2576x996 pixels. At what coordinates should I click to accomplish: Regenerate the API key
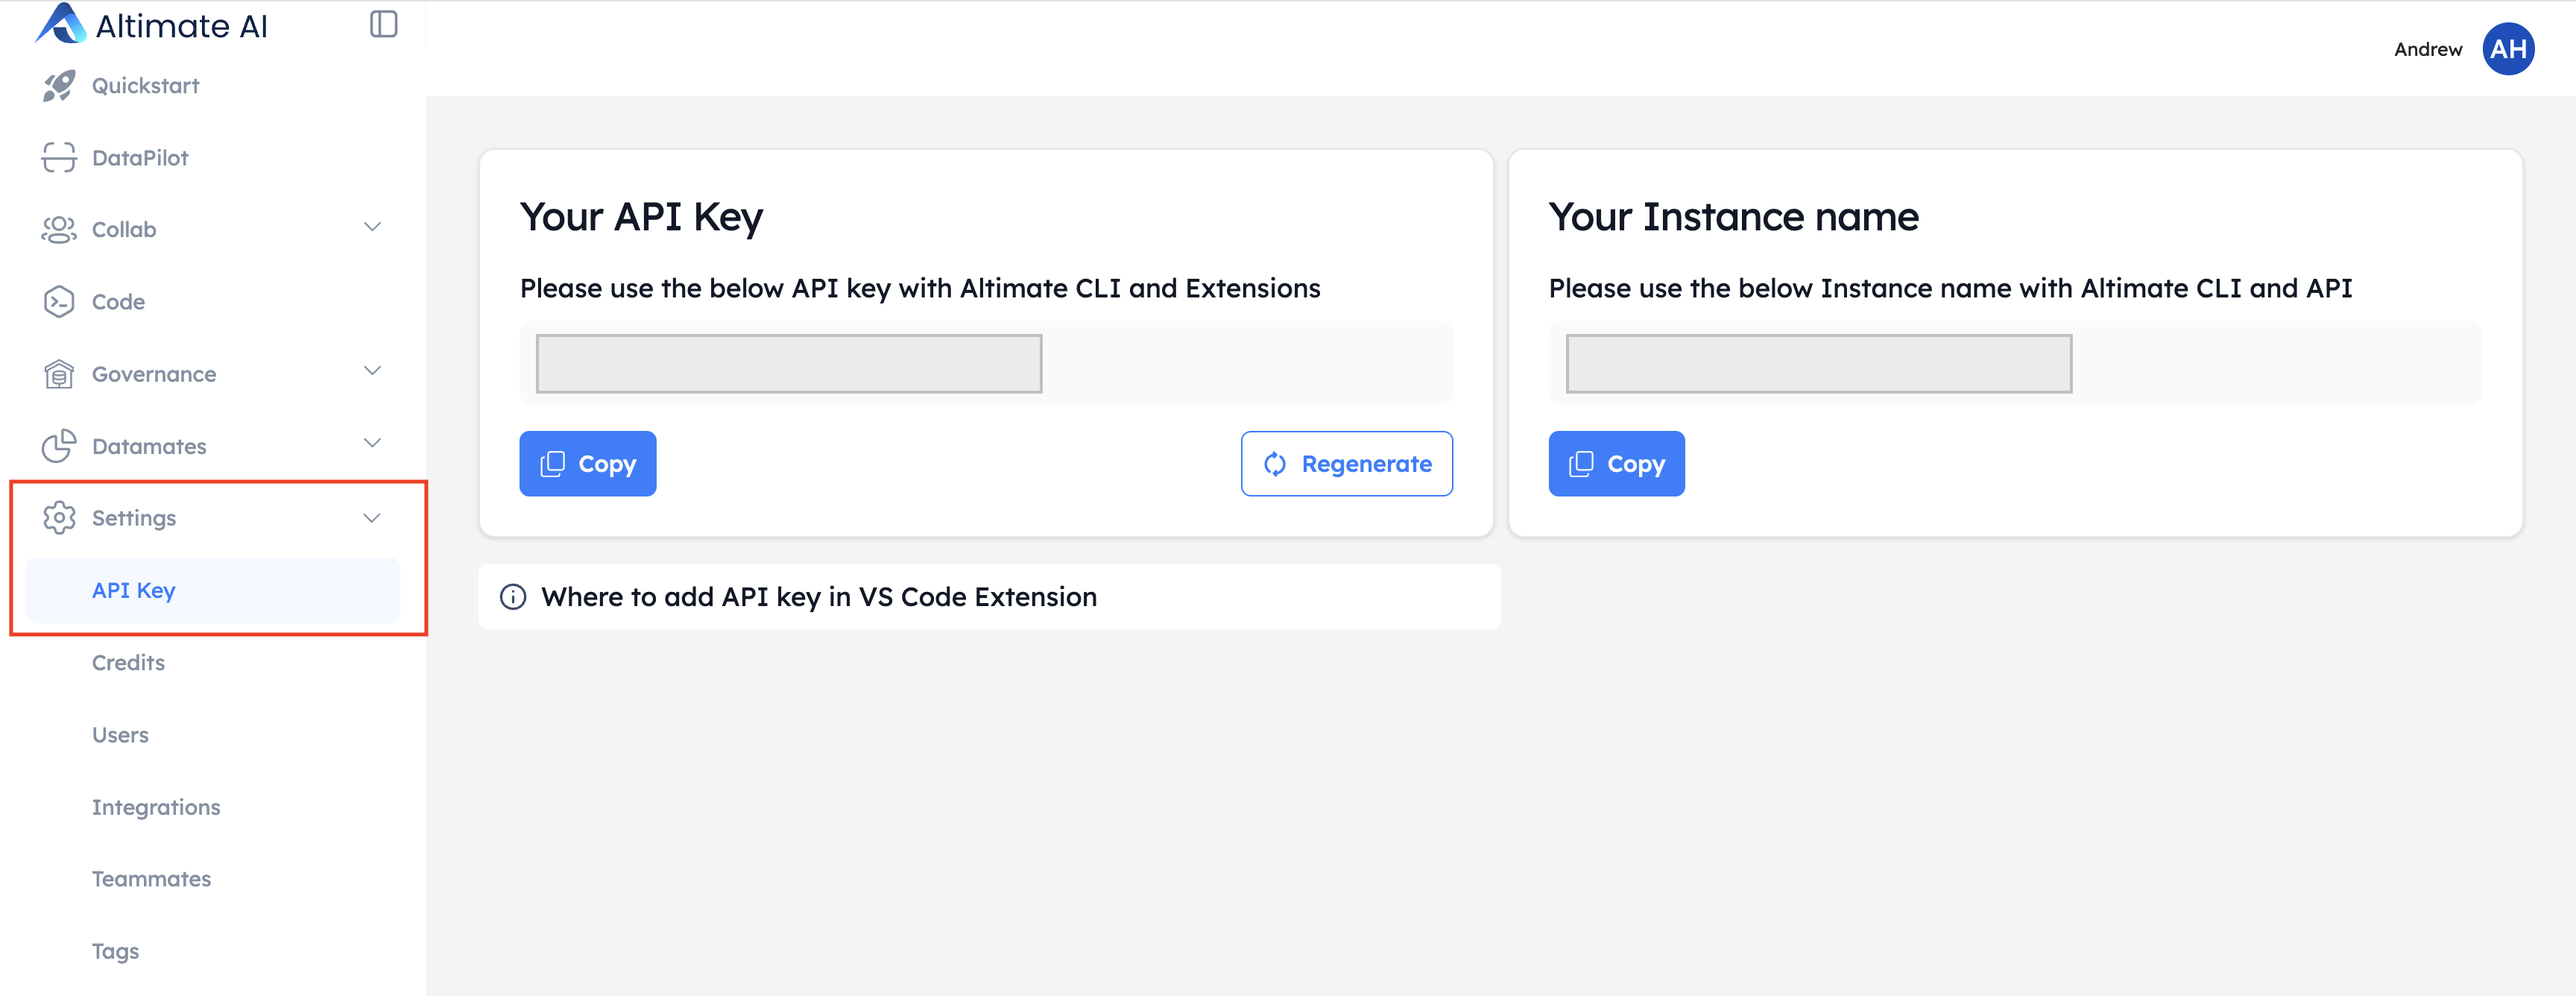click(1346, 464)
